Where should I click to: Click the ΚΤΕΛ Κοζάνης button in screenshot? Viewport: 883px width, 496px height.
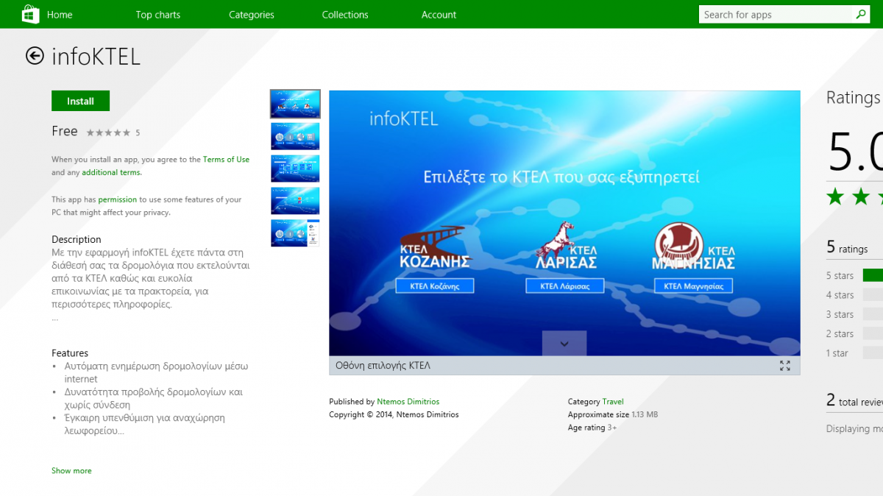click(435, 286)
